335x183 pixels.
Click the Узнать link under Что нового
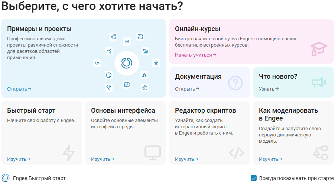coord(269,89)
